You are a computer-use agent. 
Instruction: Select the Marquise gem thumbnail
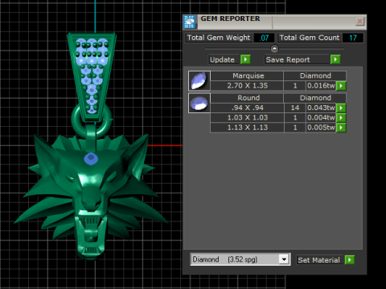tap(199, 81)
